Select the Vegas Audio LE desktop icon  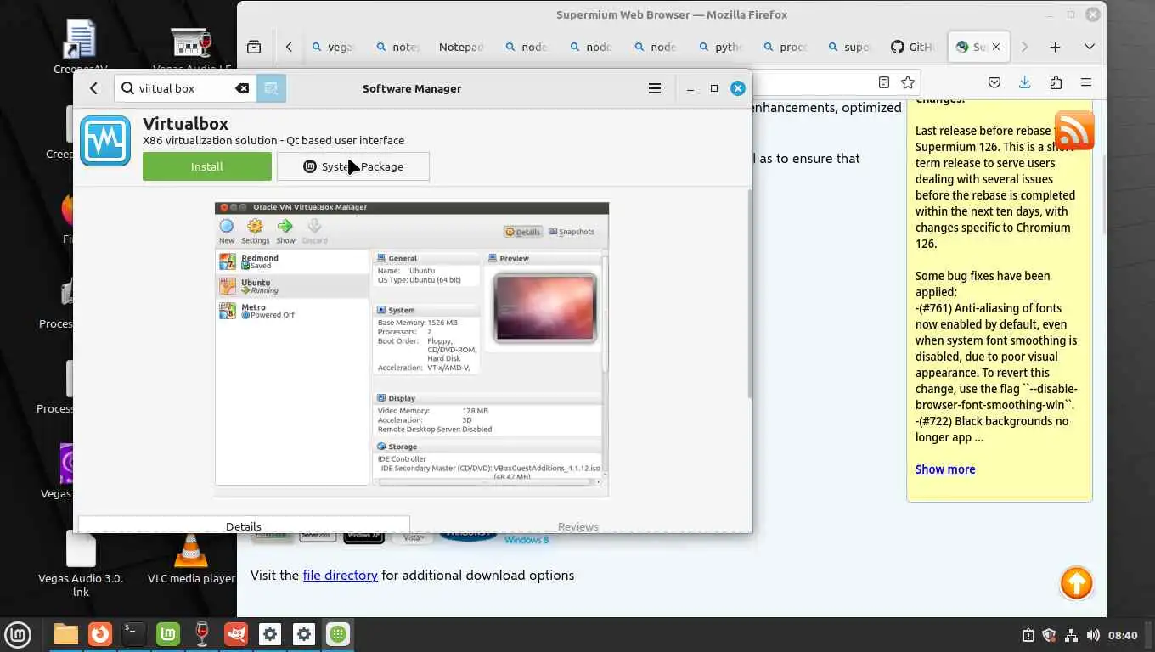pos(191,47)
